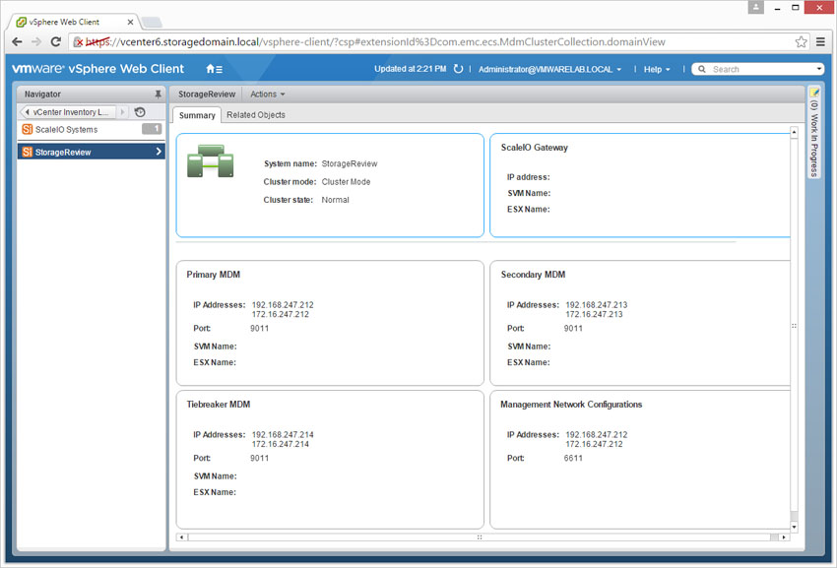Click the browser forward arrow
The width and height of the screenshot is (837, 568).
coord(36,41)
